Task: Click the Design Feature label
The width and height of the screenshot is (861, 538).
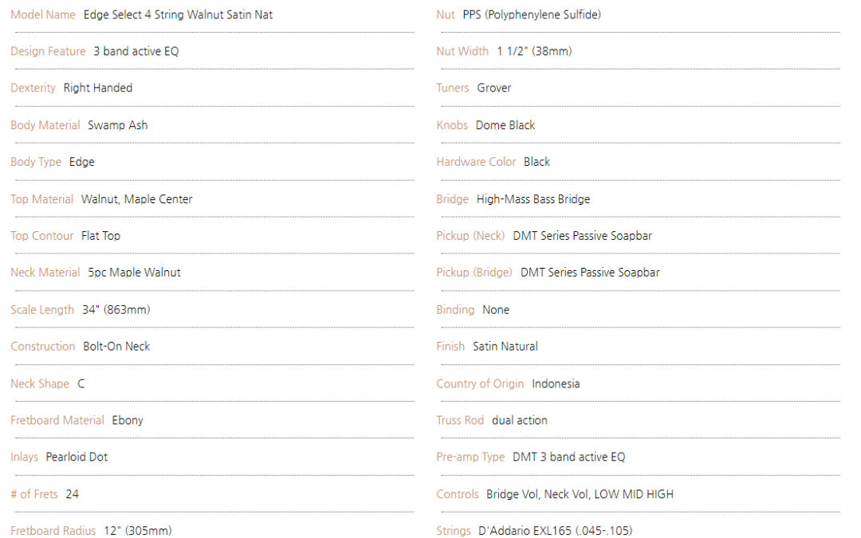Action: [x=49, y=52]
